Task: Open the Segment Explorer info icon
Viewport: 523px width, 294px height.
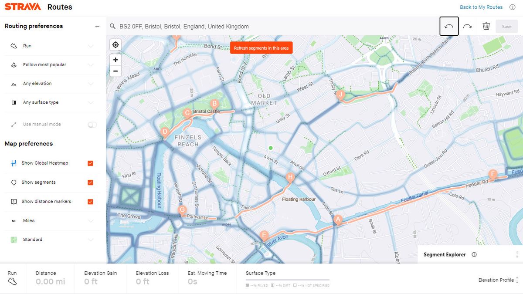Action: click(x=474, y=254)
